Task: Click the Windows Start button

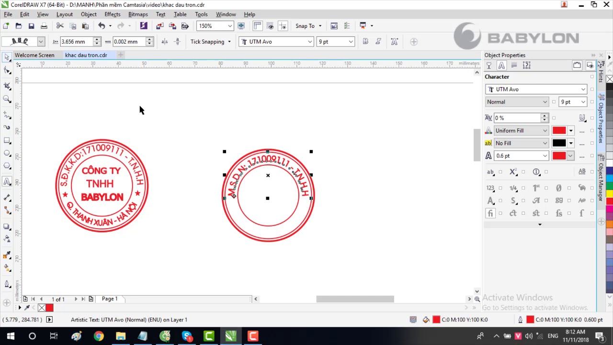Action: point(11,336)
